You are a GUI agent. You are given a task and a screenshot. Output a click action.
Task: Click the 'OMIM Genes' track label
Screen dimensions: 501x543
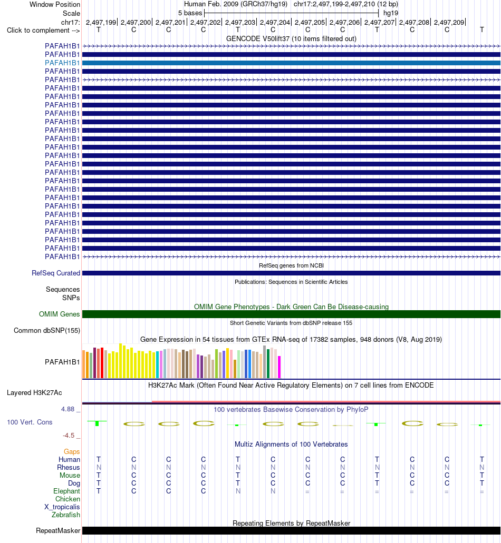59,314
